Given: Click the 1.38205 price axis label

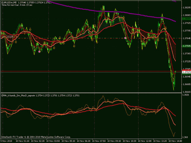Looking at the screenshot, I should (x=187, y=8).
